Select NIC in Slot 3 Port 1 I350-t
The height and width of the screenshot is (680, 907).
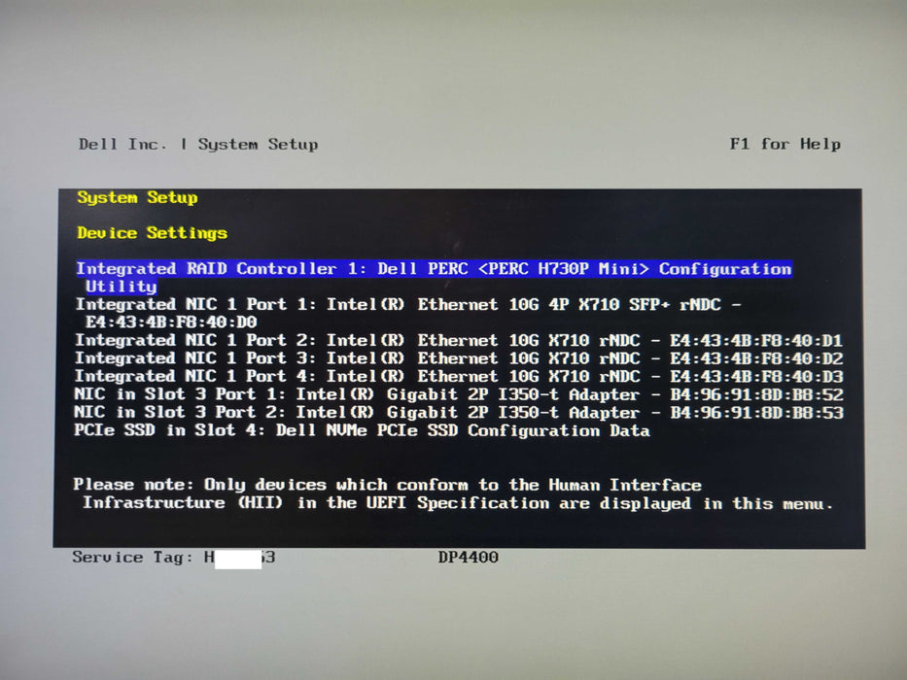(459, 394)
